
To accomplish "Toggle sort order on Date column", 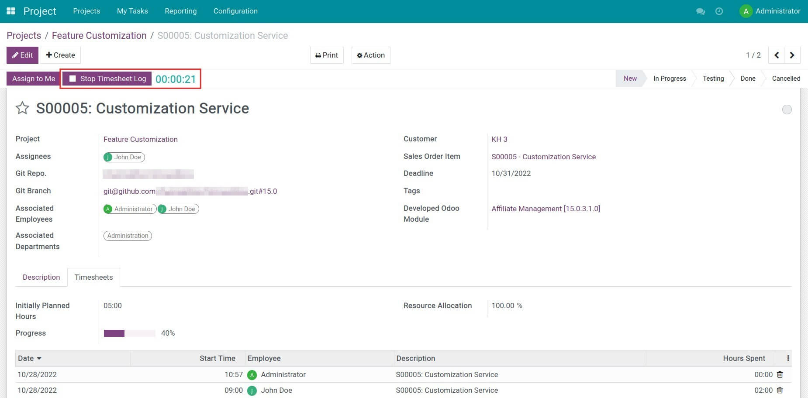I will click(x=29, y=358).
